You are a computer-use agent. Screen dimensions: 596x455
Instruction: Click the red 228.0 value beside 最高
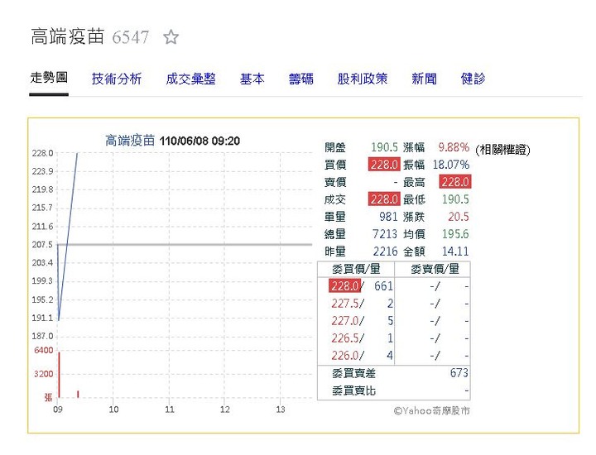(455, 182)
